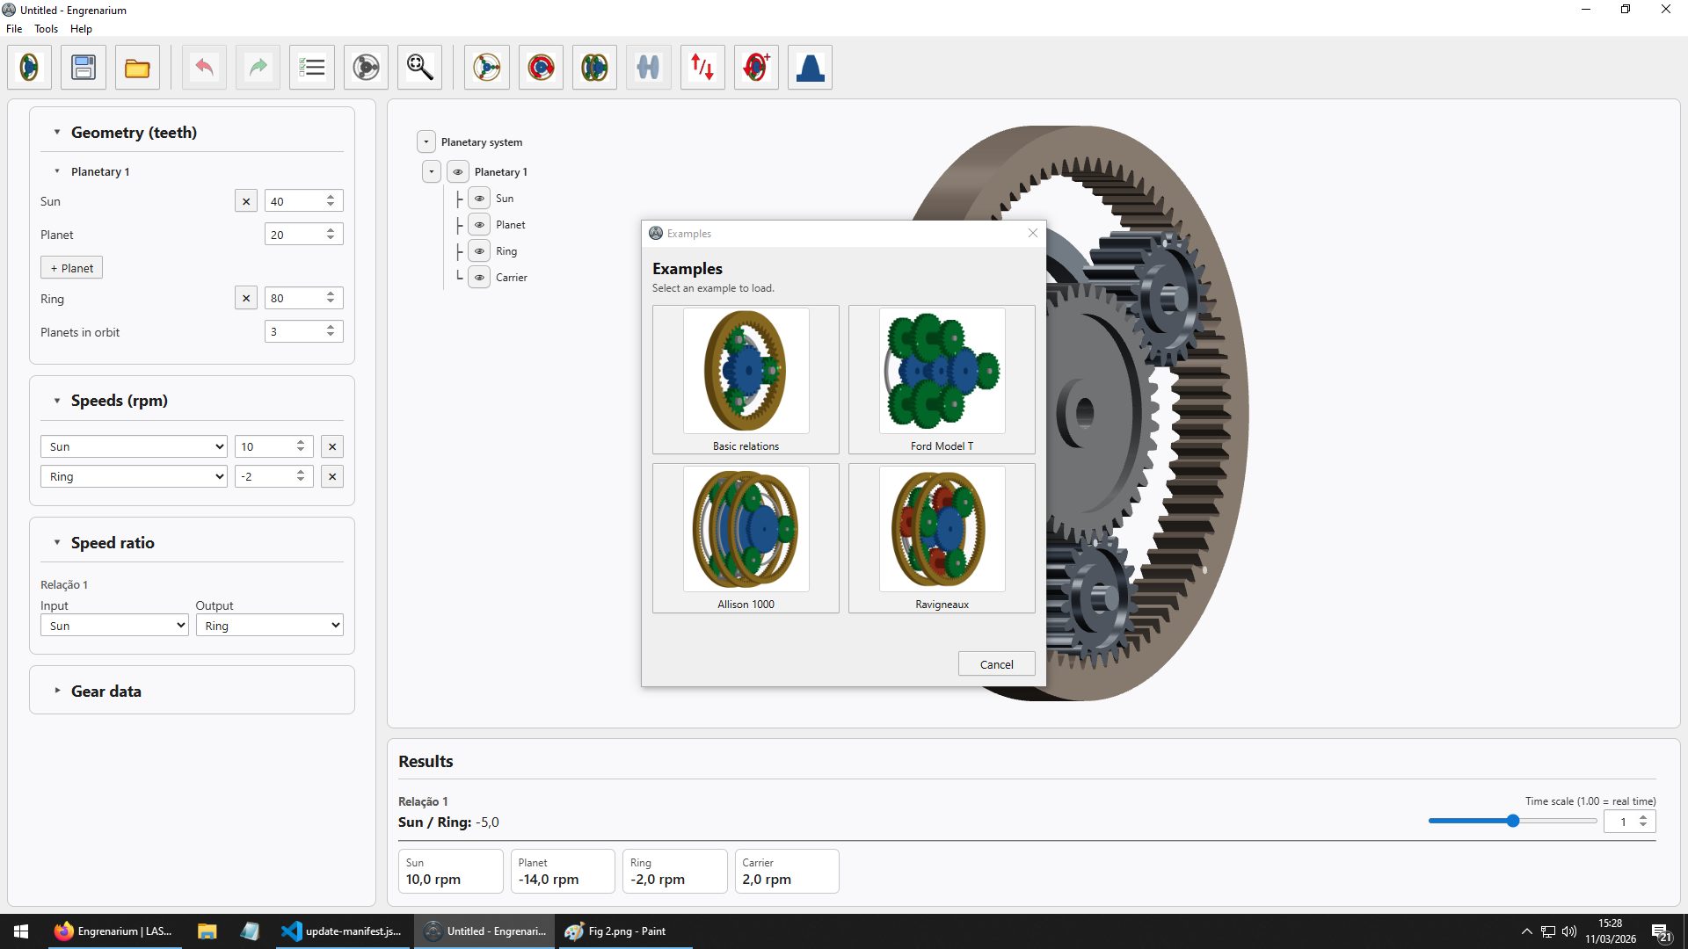Image resolution: width=1688 pixels, height=949 pixels.
Task: Open a saved project folder
Action: point(137,67)
